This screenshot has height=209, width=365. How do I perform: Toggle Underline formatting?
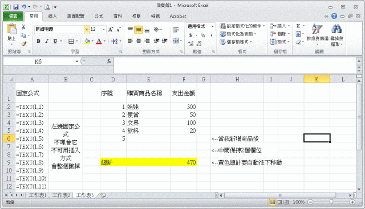pyautogui.click(x=55, y=42)
